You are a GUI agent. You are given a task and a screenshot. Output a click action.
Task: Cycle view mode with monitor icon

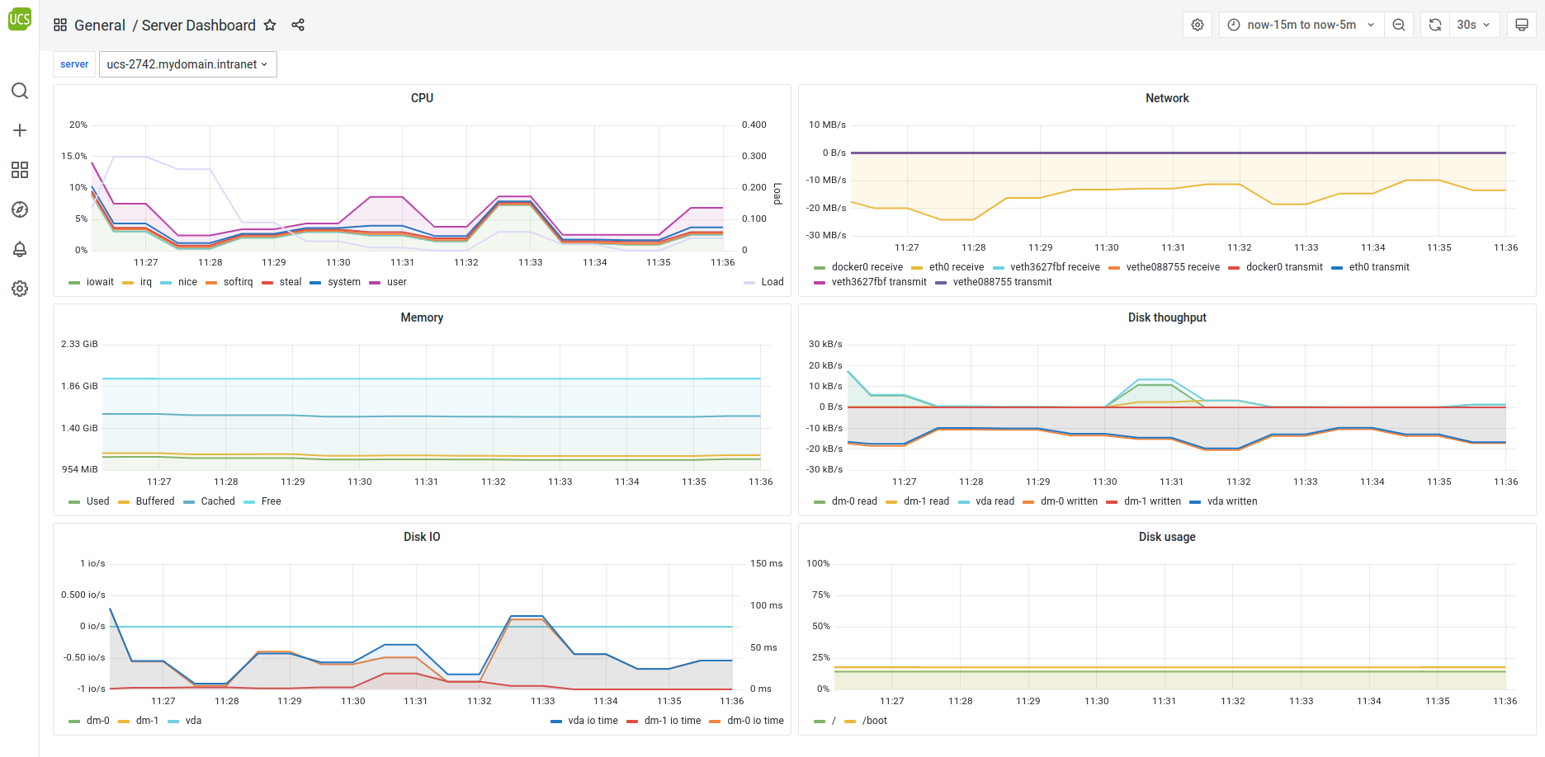pos(1522,25)
